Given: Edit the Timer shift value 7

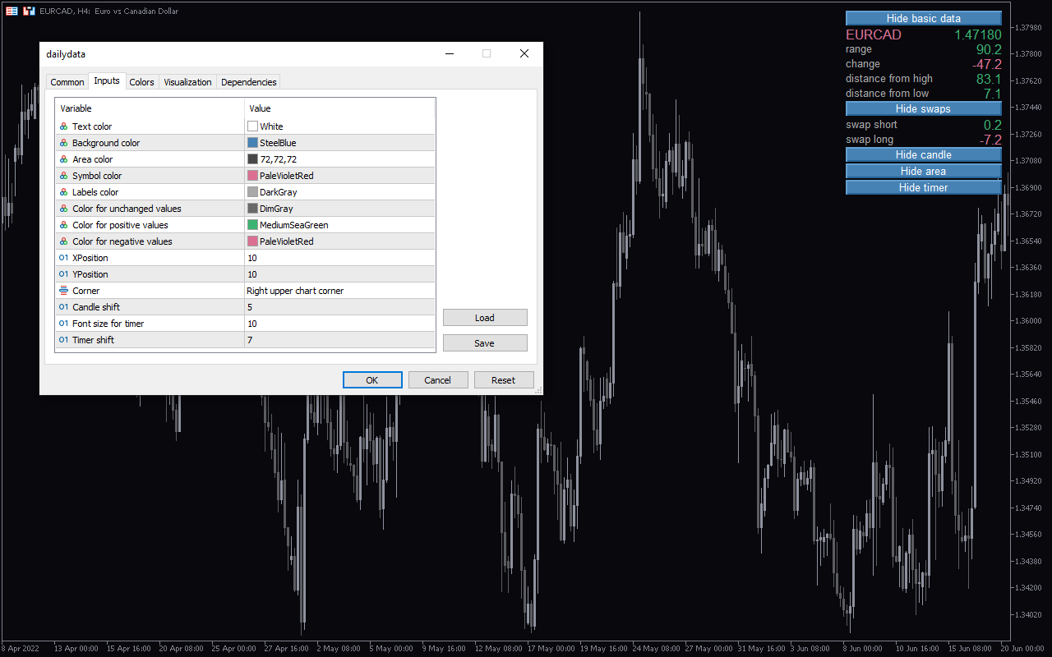Looking at the screenshot, I should pyautogui.click(x=339, y=340).
